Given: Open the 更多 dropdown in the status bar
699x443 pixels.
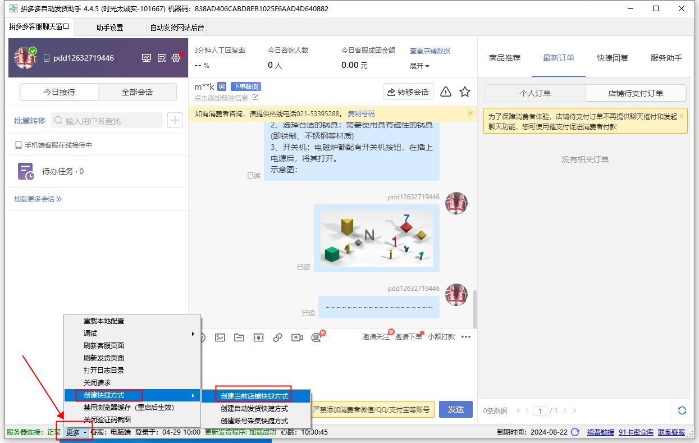Looking at the screenshot, I should [76, 432].
